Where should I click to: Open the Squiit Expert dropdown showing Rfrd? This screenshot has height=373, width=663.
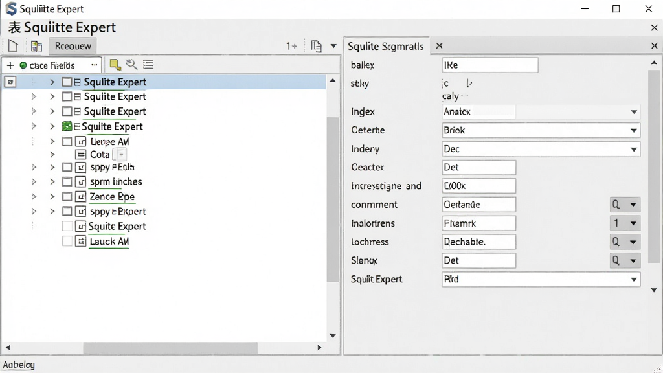tap(633, 280)
